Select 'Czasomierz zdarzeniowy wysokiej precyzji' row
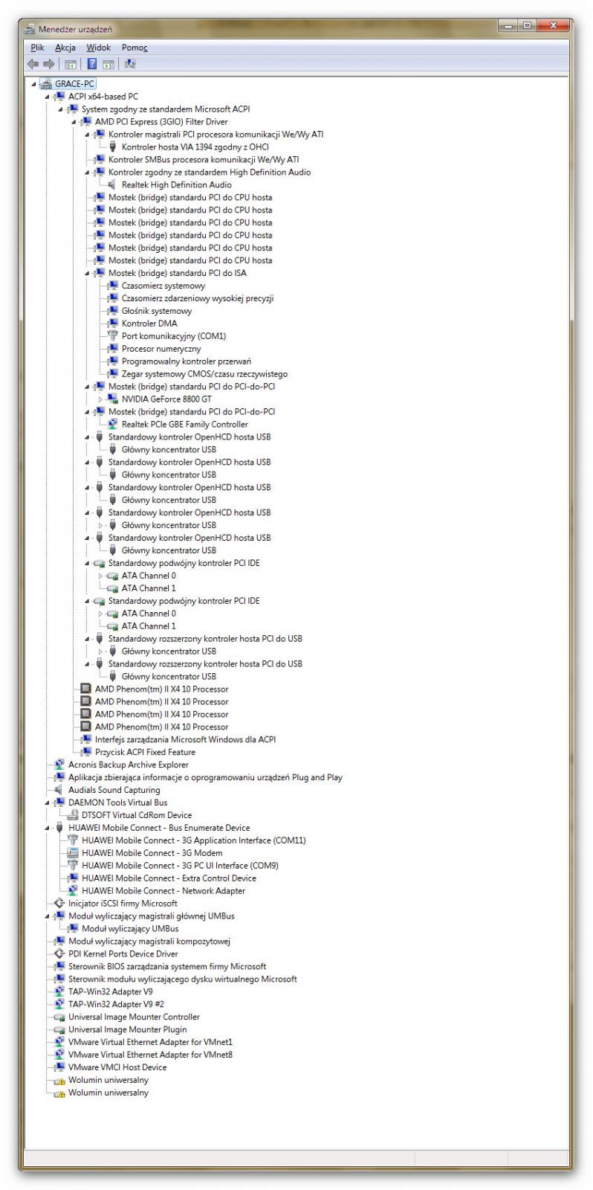The image size is (593, 1190). 198,298
